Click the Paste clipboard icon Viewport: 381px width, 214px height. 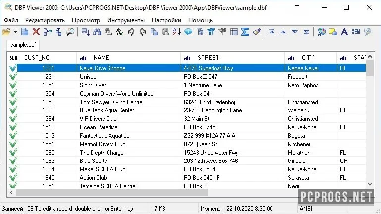click(165, 32)
